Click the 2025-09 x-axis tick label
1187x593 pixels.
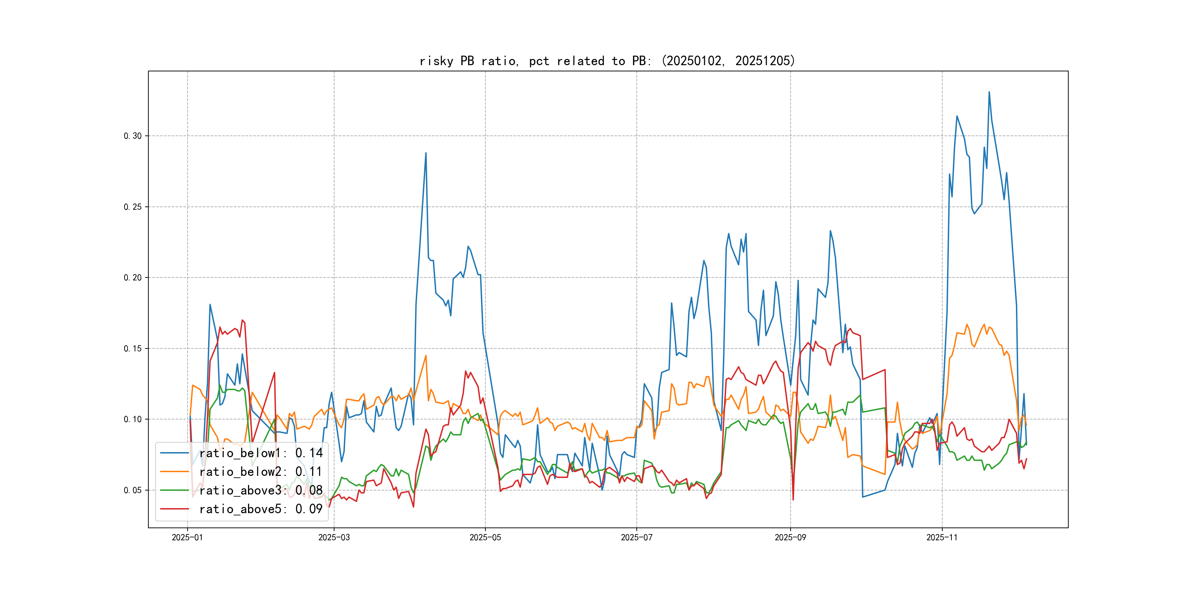click(790, 537)
